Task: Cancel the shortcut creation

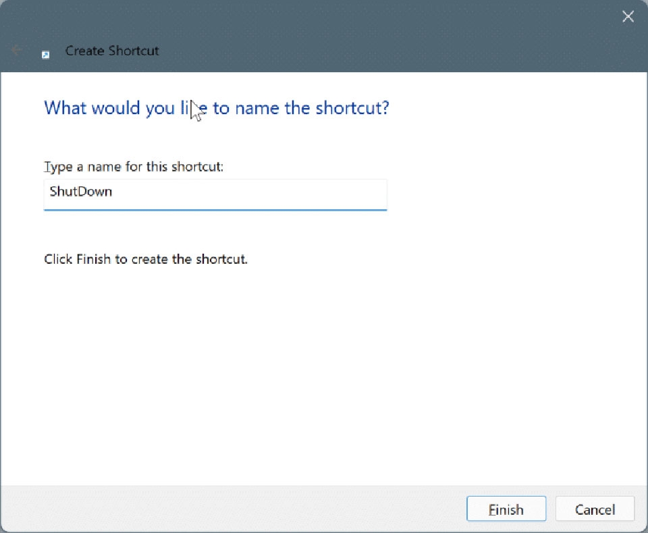Action: (x=595, y=509)
